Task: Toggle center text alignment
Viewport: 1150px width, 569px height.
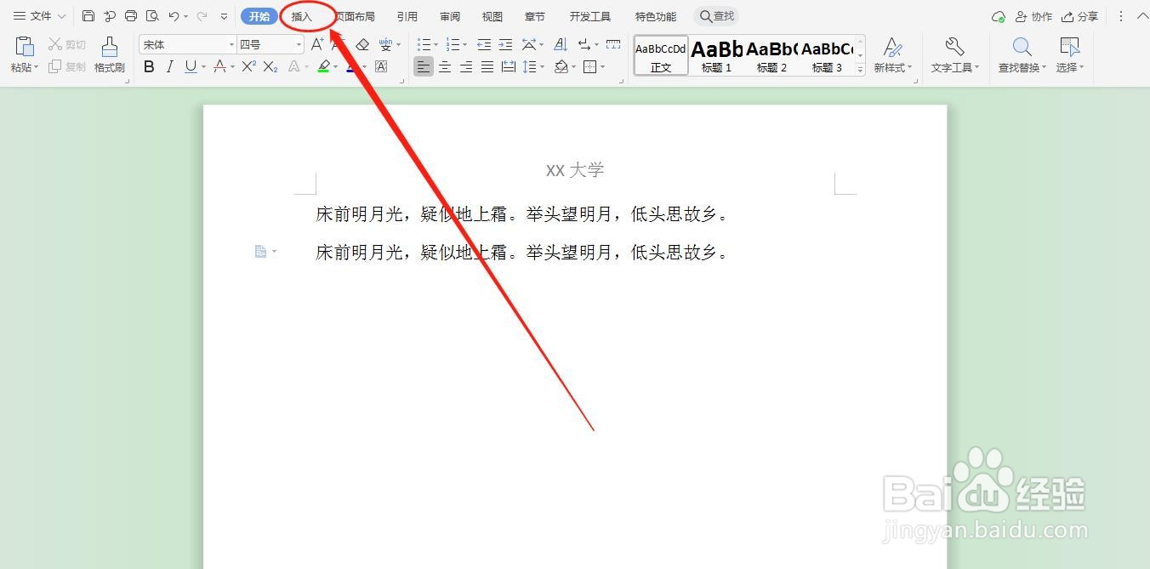Action: 445,66
